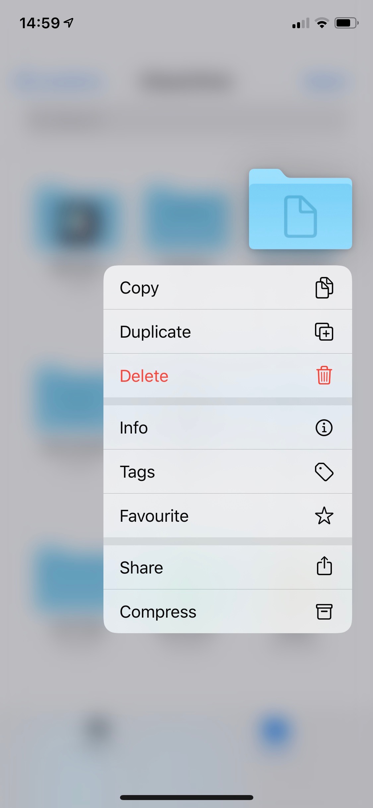Image resolution: width=373 pixels, height=808 pixels.
Task: Open the Info menu entry
Action: tap(228, 428)
